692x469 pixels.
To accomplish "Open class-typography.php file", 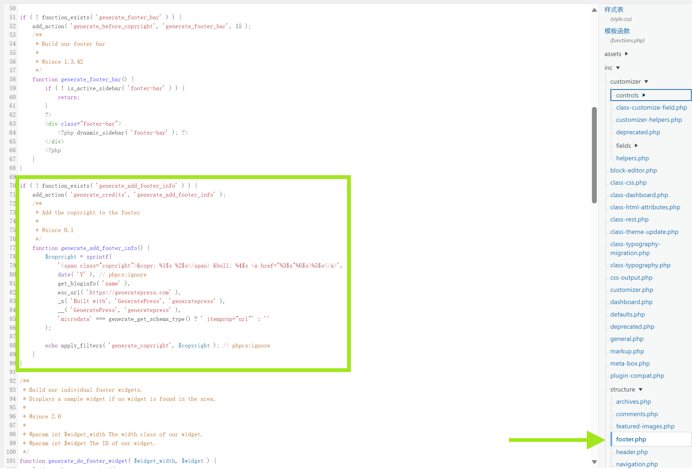I will pos(640,265).
